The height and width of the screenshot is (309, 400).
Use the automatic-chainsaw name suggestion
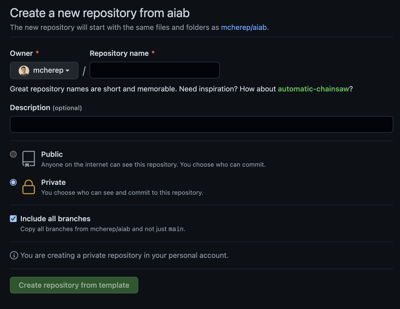[x=313, y=89]
